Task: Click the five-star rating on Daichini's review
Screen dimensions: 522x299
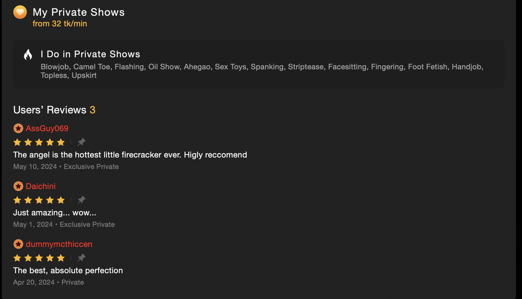Action: (x=39, y=200)
